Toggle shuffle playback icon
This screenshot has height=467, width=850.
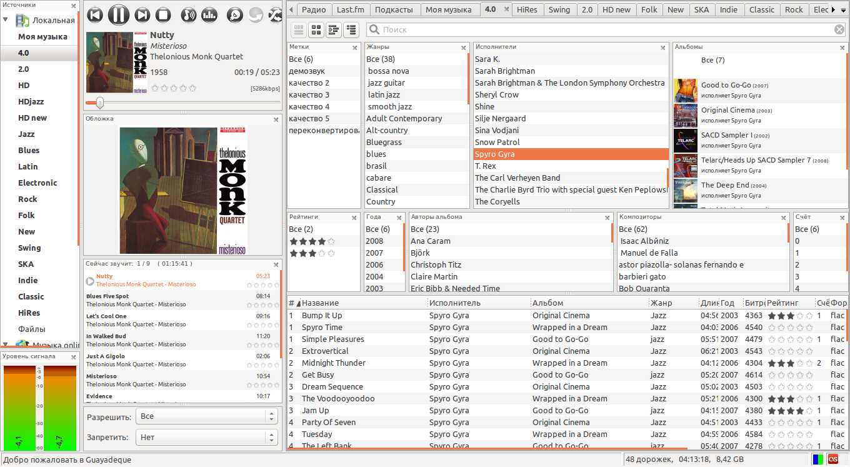point(274,15)
